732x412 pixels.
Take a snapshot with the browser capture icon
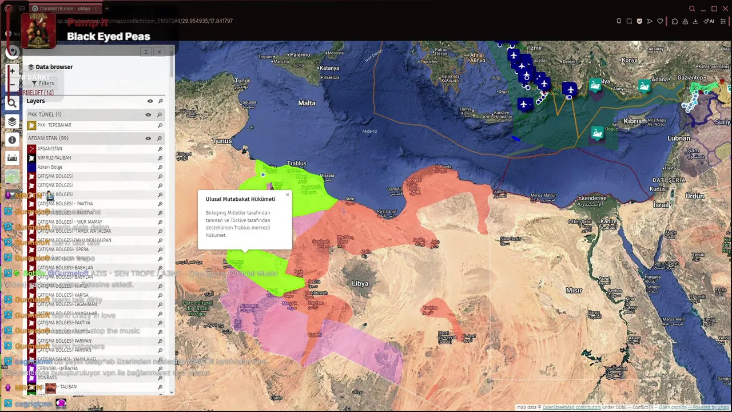pos(629,21)
